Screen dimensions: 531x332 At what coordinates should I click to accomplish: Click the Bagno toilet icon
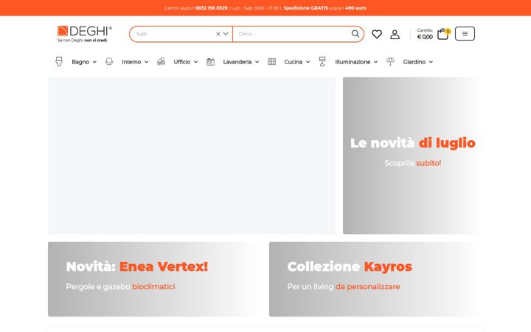[59, 62]
